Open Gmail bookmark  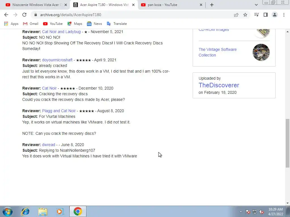click(x=31, y=24)
